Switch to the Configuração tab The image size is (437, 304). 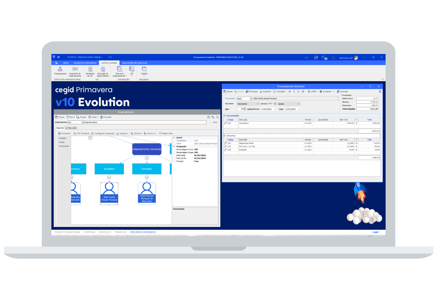click(x=71, y=128)
